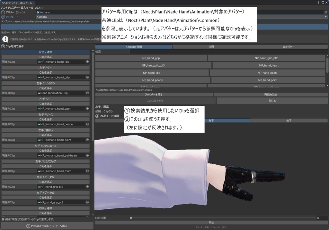Choose NP_hand_grip clip button
Viewport: 329px width, 230px height.
[x=151, y=58]
